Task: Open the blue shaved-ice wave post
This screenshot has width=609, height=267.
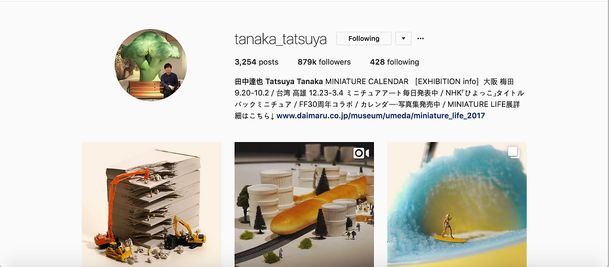Action: tap(457, 204)
